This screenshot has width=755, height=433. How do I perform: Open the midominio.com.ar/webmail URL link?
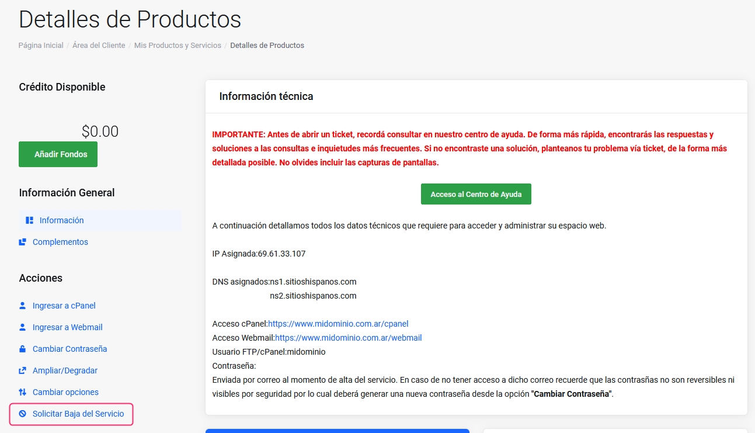pyautogui.click(x=348, y=338)
